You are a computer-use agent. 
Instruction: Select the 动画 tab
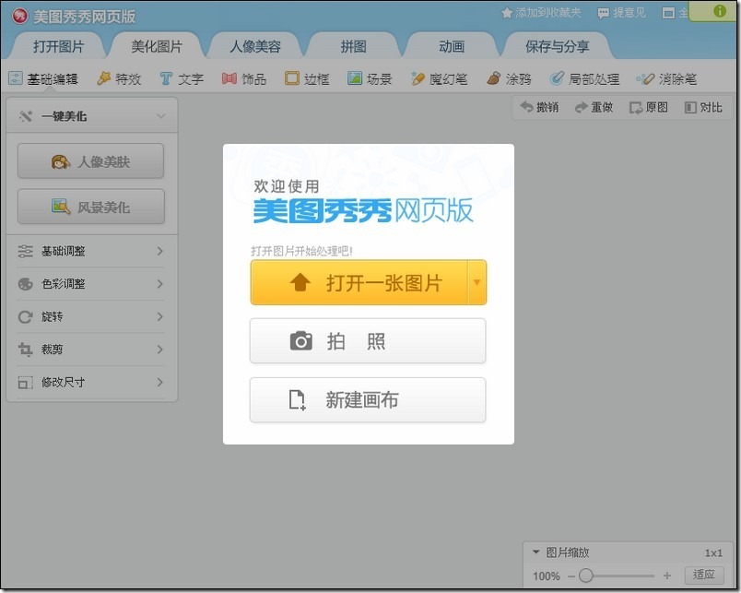452,46
